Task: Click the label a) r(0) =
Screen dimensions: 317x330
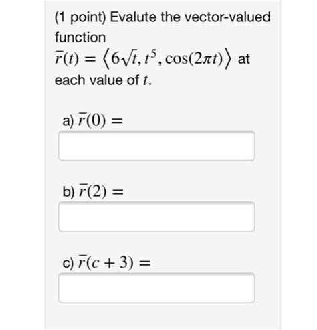Action: pyautogui.click(x=92, y=120)
